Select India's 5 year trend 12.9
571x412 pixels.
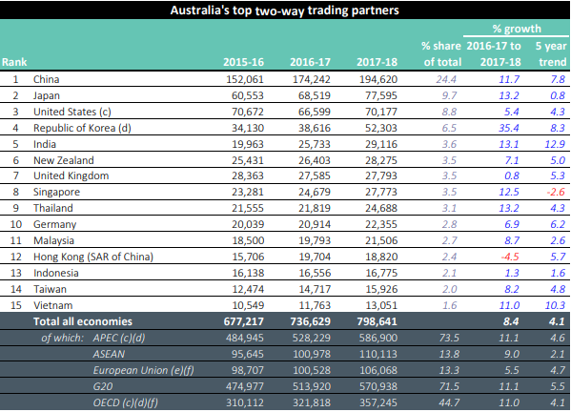click(x=555, y=144)
